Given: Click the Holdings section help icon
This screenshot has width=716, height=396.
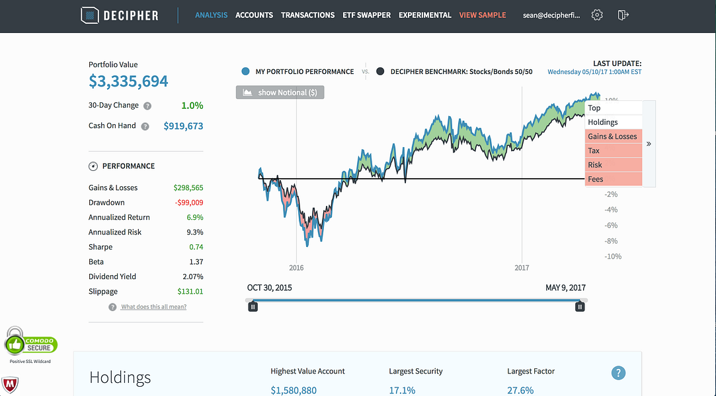Looking at the screenshot, I should tap(618, 373).
